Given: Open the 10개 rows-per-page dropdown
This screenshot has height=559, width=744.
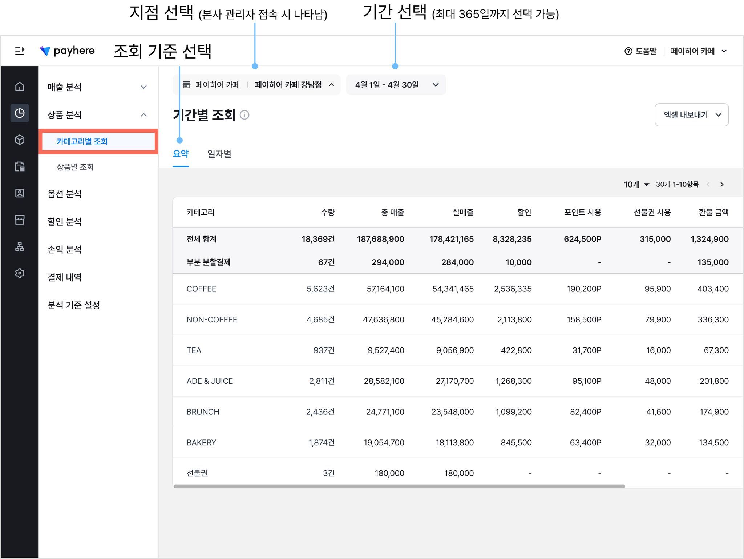Looking at the screenshot, I should [x=636, y=185].
